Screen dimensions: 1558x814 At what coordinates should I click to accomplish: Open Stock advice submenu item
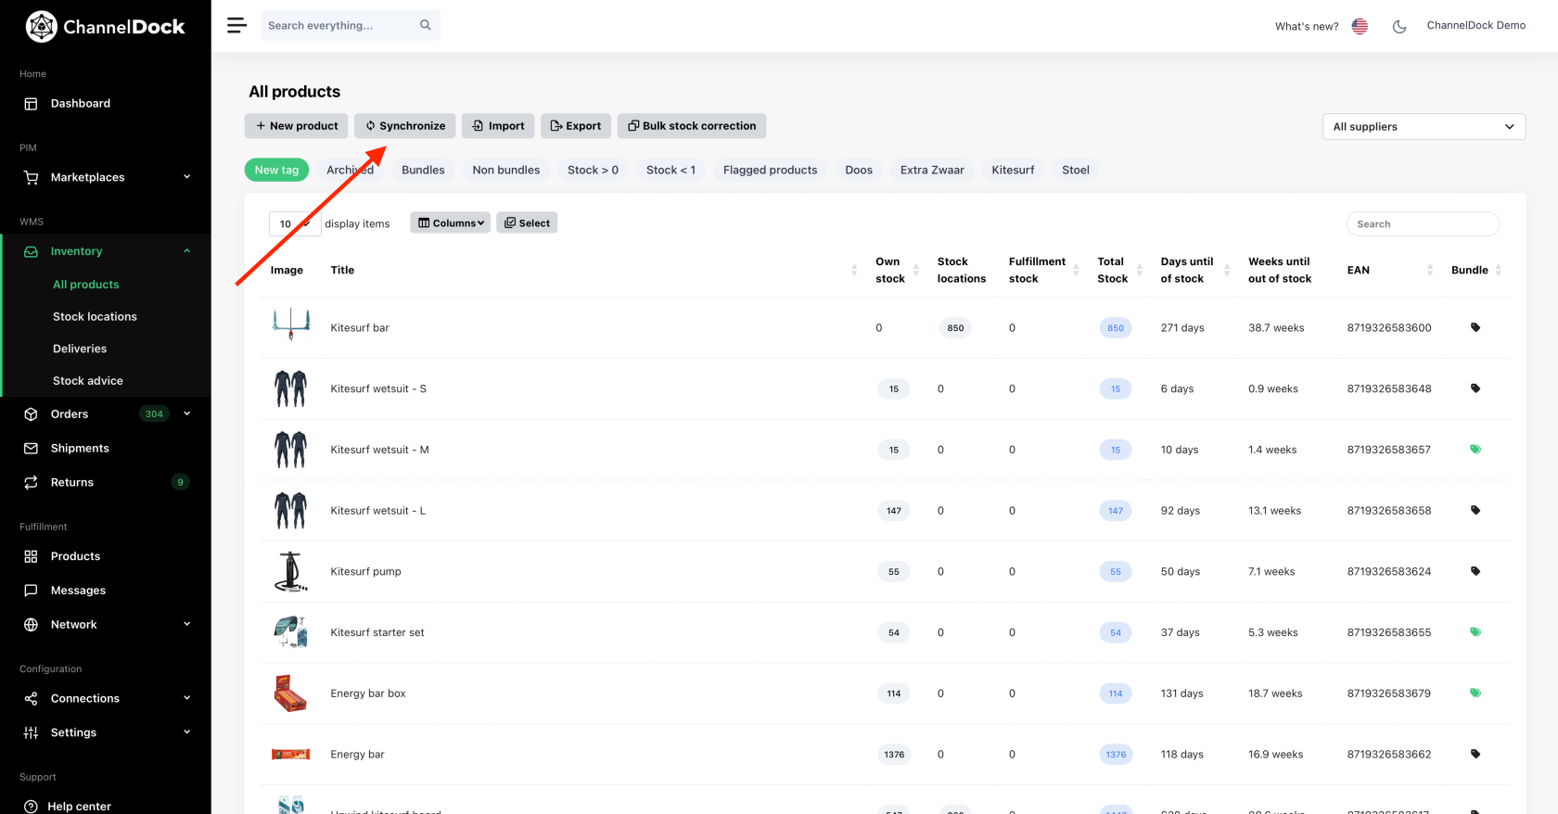[88, 381]
